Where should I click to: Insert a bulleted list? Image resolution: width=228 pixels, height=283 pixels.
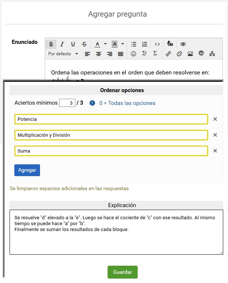pos(134,44)
